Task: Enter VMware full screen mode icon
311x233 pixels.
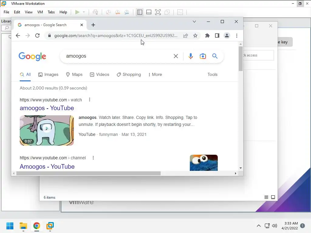Action: click(x=158, y=12)
